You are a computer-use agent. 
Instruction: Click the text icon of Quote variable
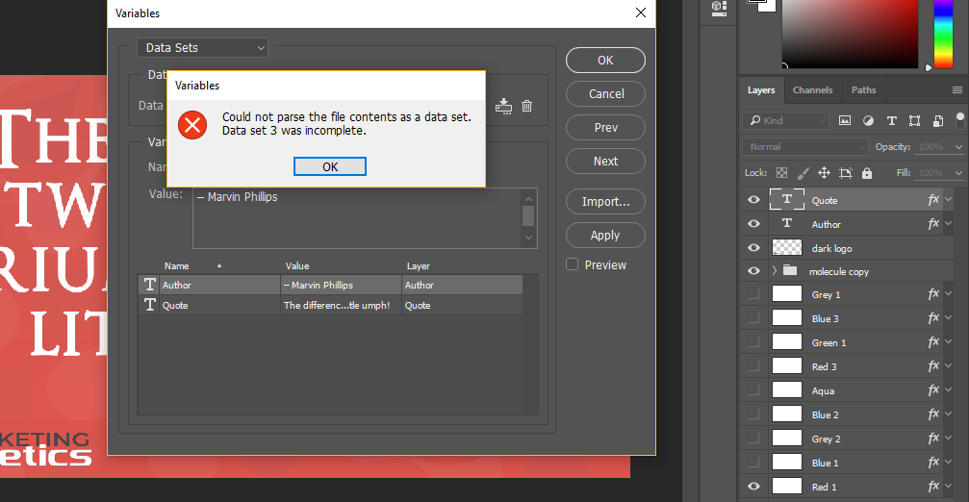(x=149, y=305)
